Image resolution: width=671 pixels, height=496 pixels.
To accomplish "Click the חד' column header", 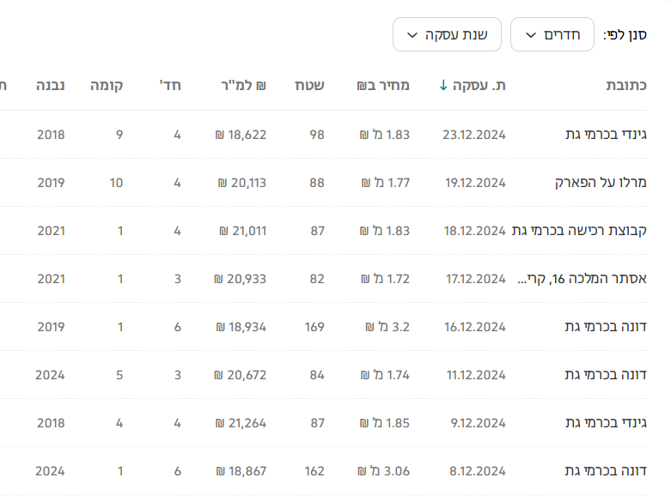I will coord(170,86).
